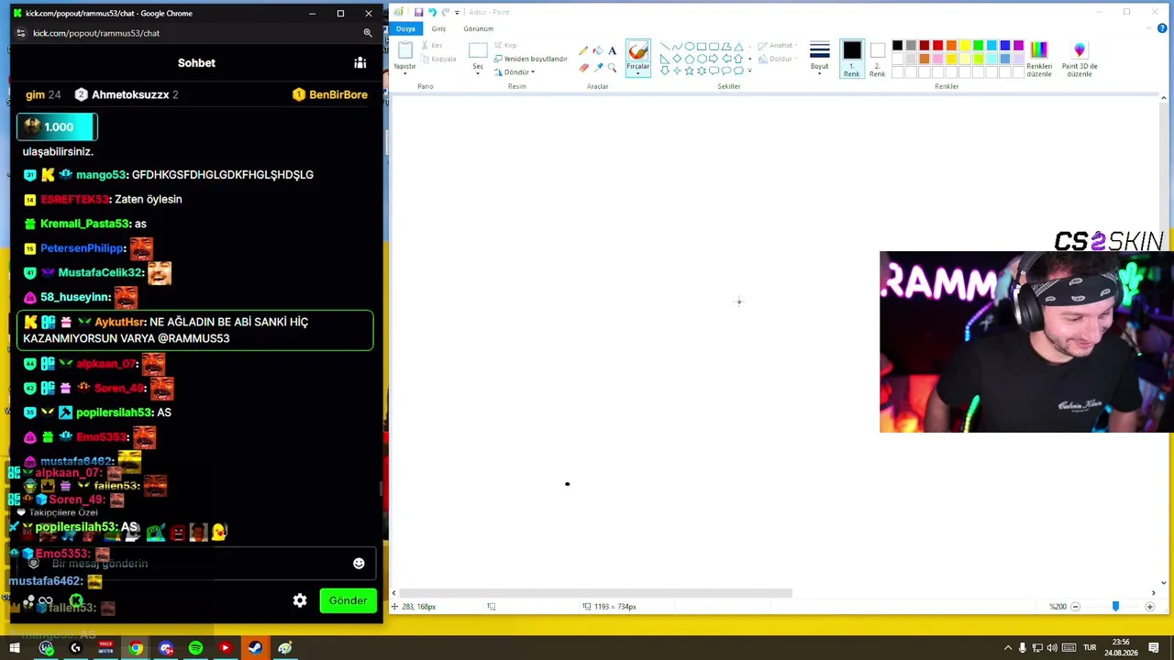The image size is (1174, 660).
Task: Show hidden system tray icons arrow
Action: pyautogui.click(x=1008, y=648)
